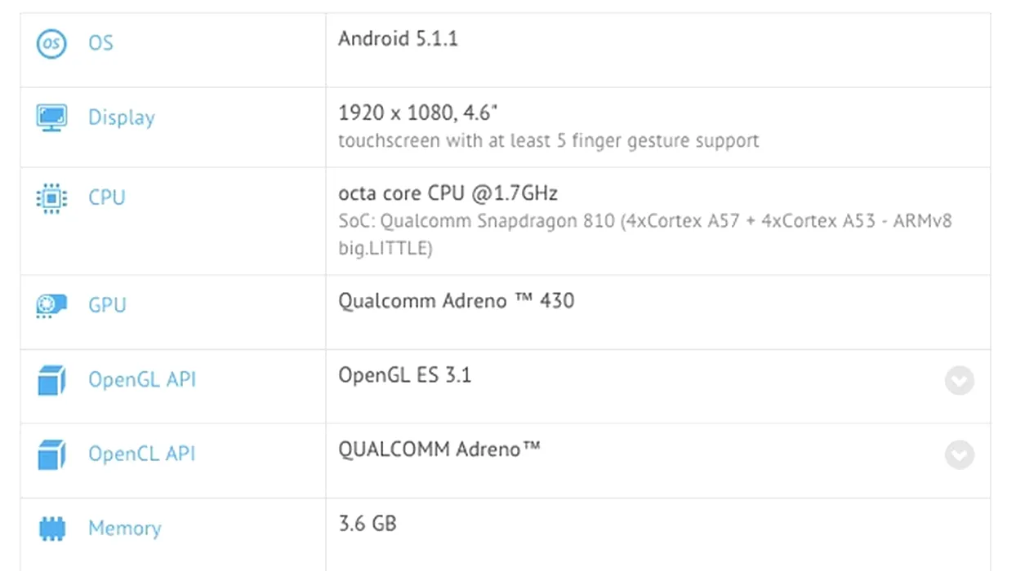Select the OS label

click(100, 43)
